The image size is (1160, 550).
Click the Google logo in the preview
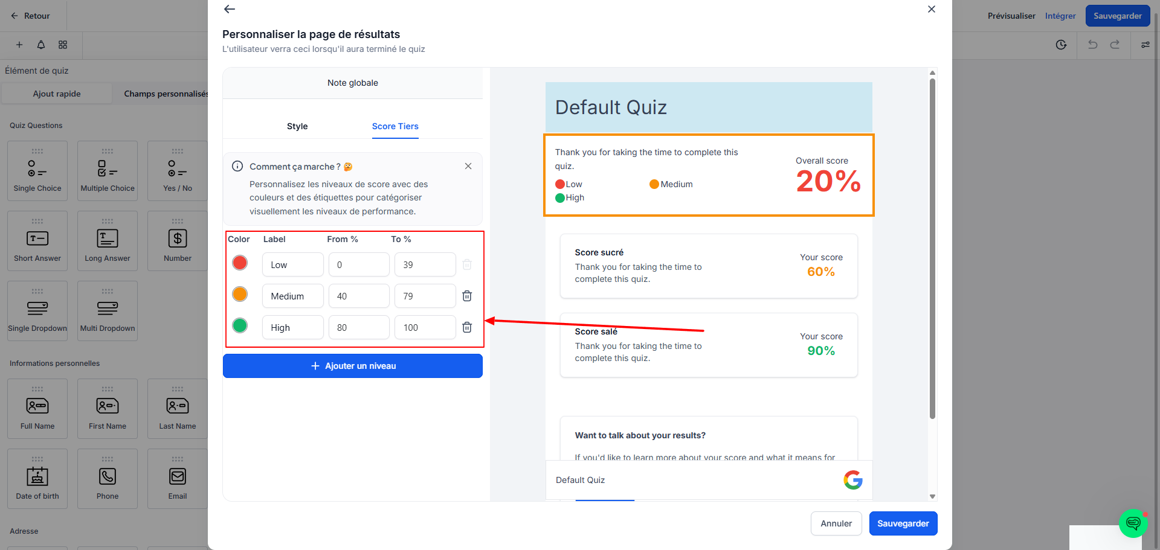pos(853,480)
